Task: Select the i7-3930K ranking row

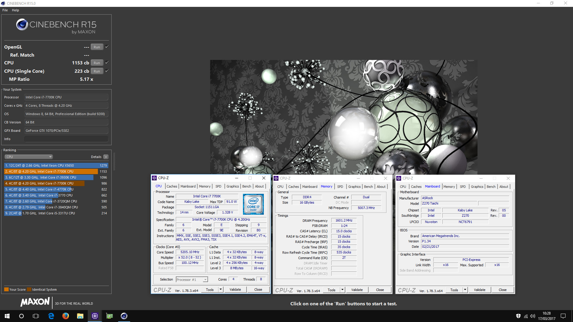Action: coord(56,177)
